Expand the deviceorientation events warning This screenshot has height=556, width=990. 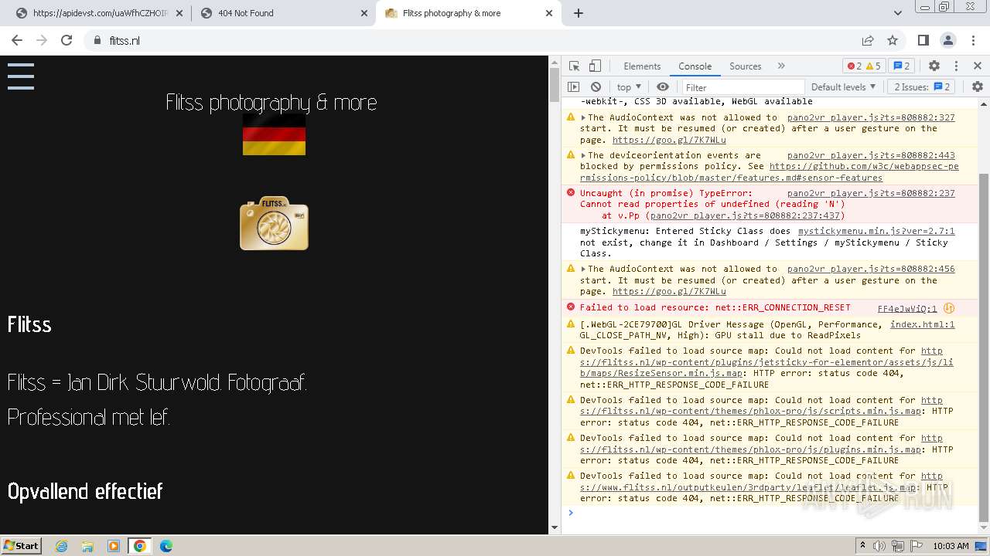(x=584, y=156)
